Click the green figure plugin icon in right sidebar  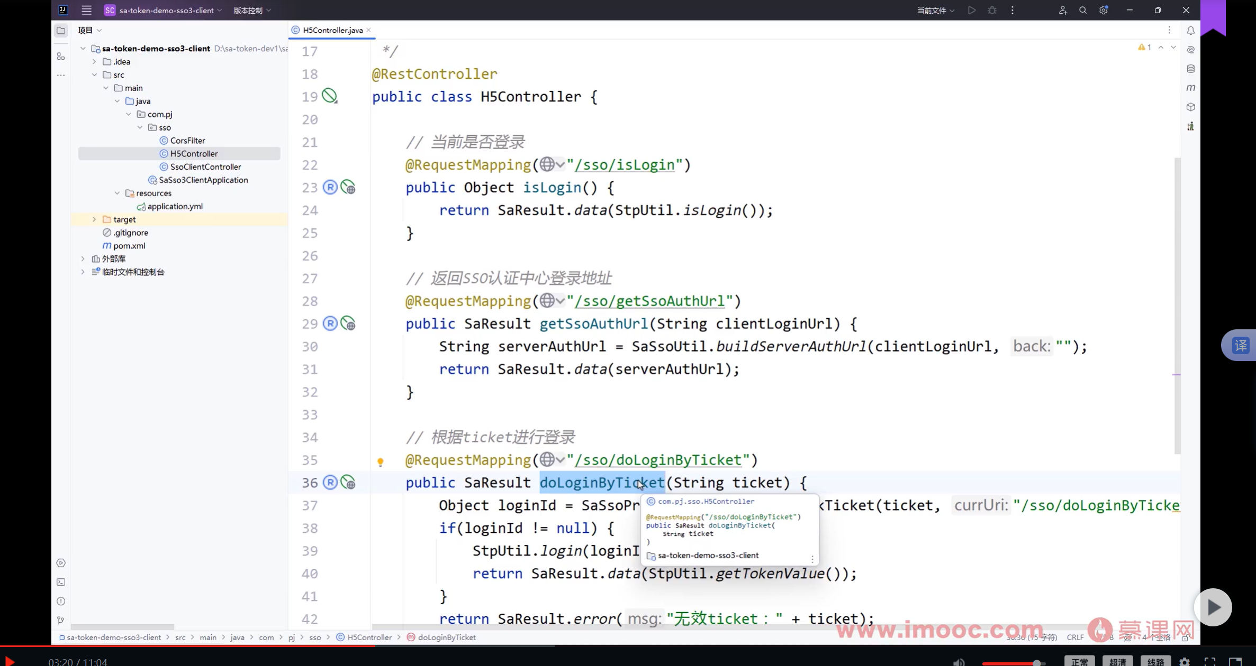tap(1190, 126)
